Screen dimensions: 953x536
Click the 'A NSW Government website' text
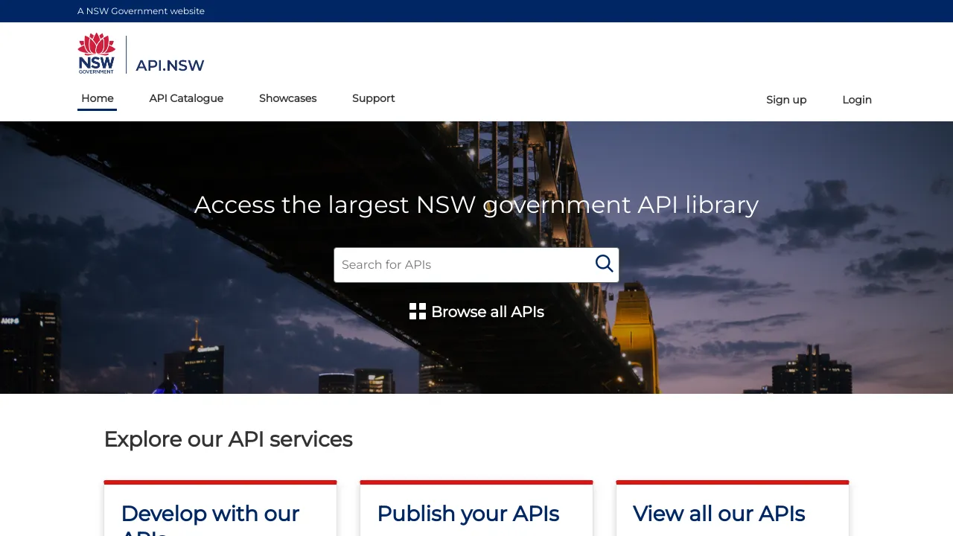pyautogui.click(x=141, y=11)
